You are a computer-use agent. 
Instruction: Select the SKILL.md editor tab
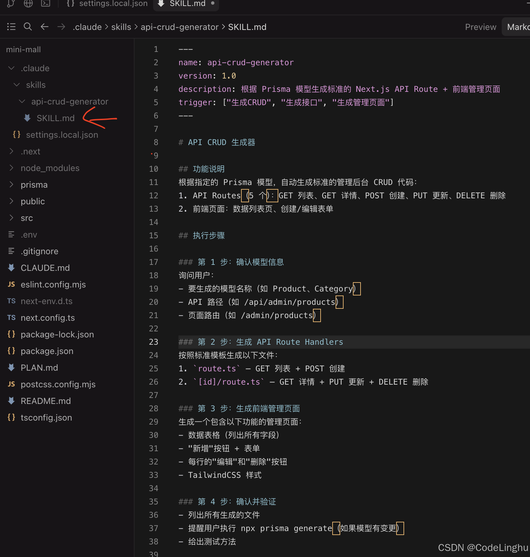pyautogui.click(x=186, y=4)
